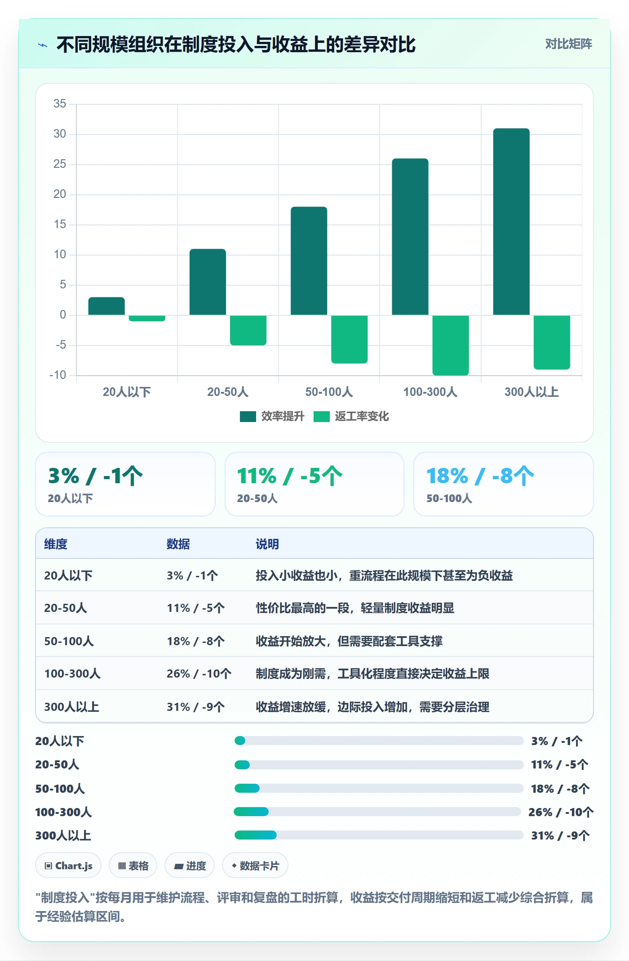This screenshot has height=961, width=629.
Task: Click the 20人以下 x-axis label
Action: pyautogui.click(x=127, y=392)
